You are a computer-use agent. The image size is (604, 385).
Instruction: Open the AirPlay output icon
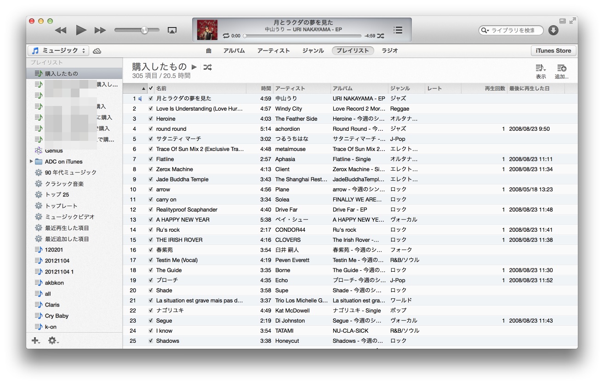point(172,30)
